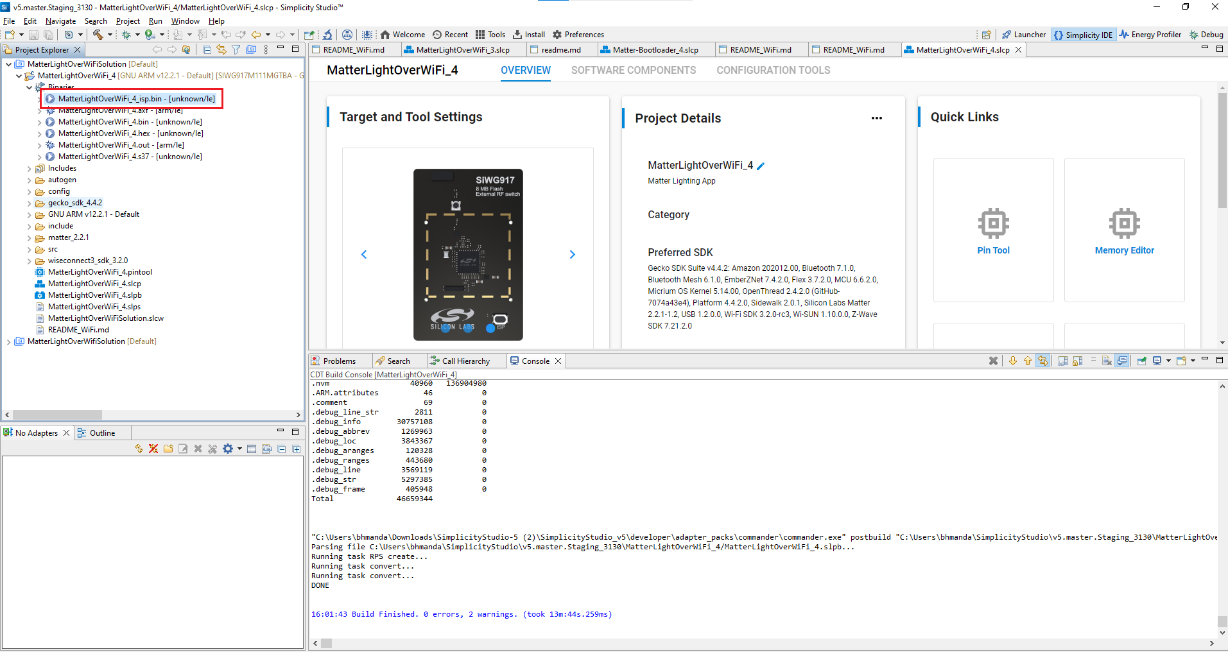Open the Recent projects view
This screenshot has height=652, width=1228.
click(450, 35)
